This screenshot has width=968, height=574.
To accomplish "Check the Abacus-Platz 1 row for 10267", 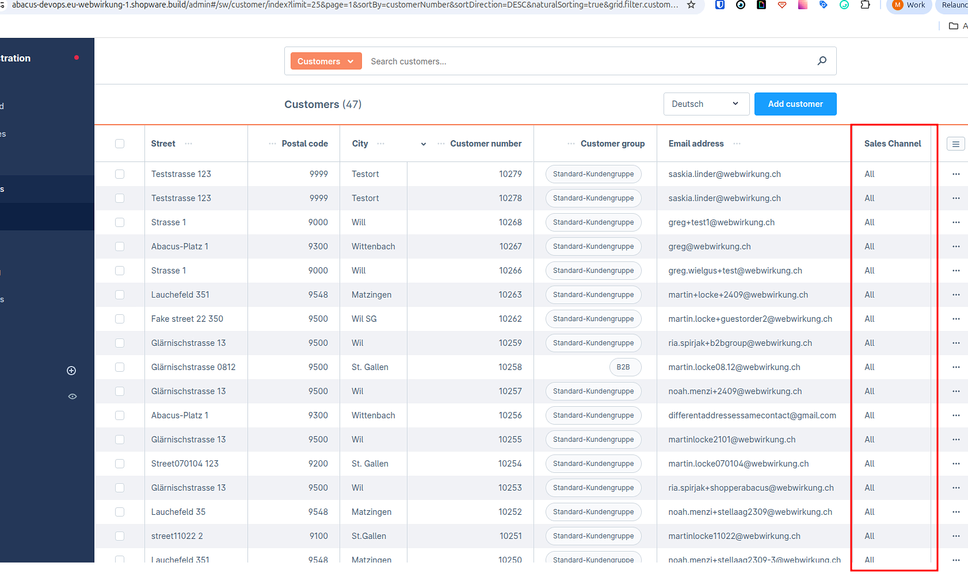I will [120, 246].
